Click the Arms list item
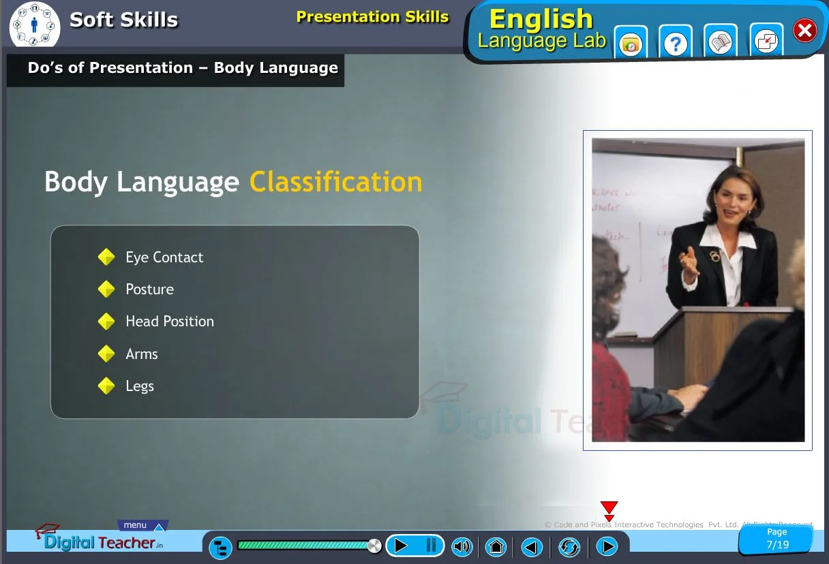The height and width of the screenshot is (564, 829). (x=142, y=354)
